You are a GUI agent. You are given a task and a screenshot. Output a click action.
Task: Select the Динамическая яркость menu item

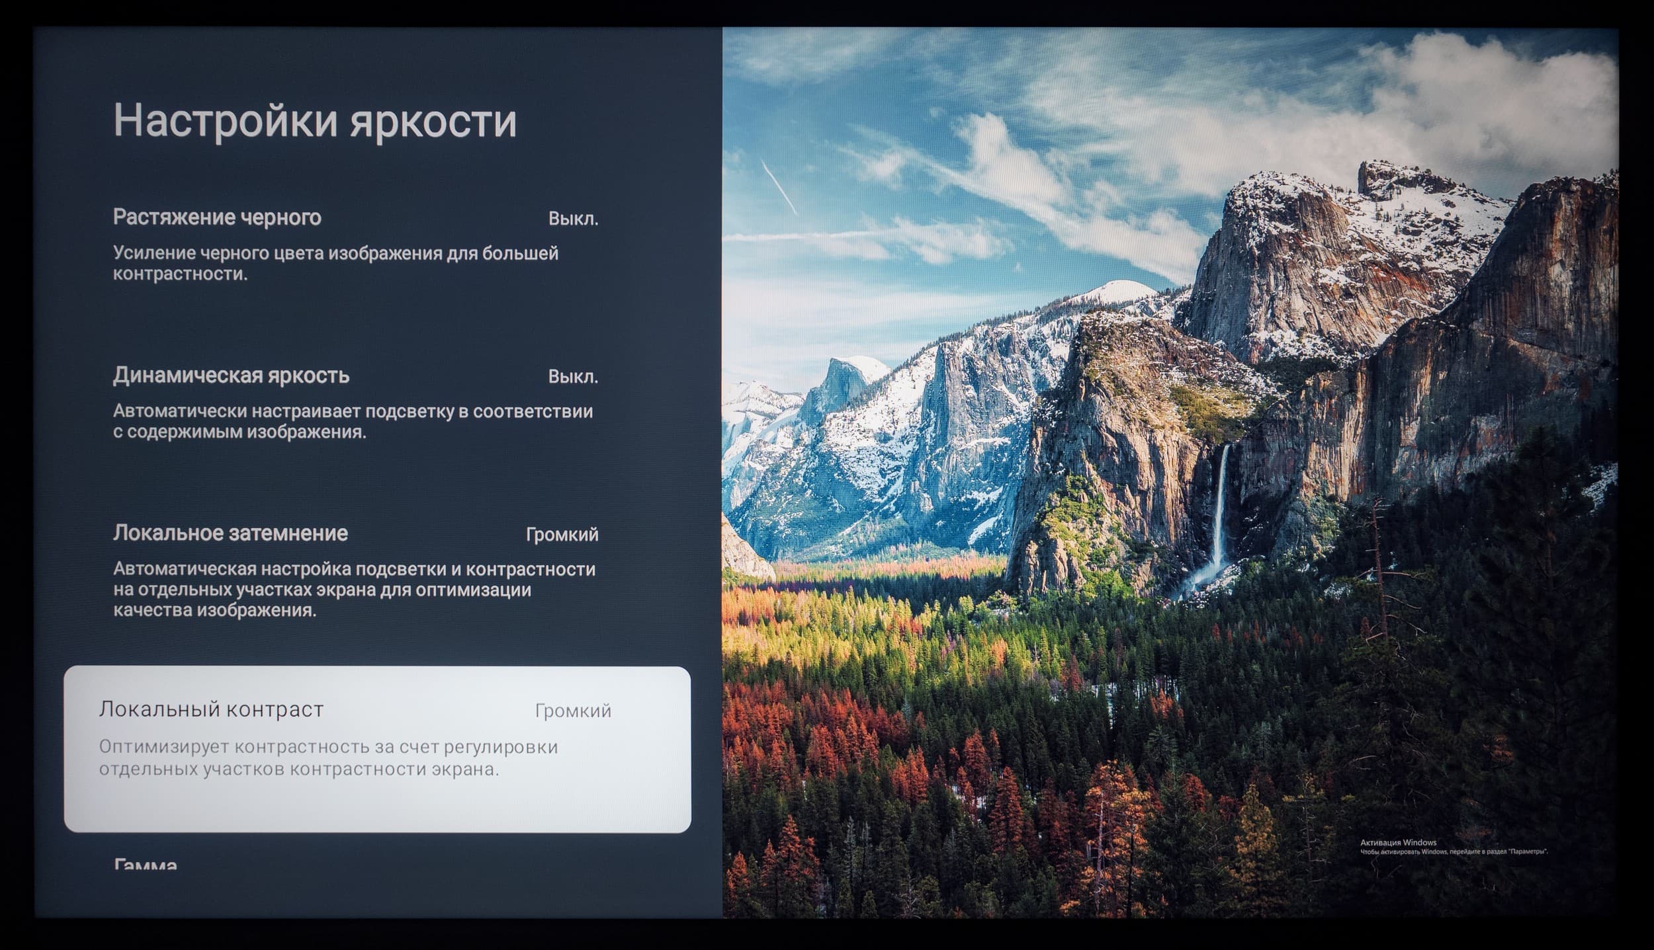pos(231,376)
